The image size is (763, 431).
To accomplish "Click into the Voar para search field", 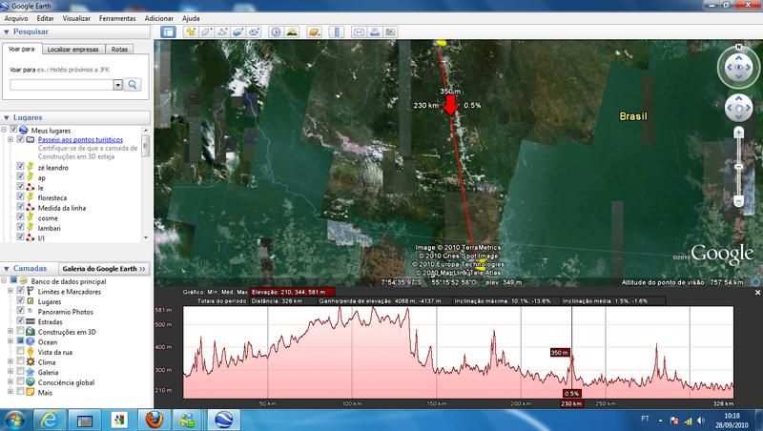I will (x=62, y=85).
